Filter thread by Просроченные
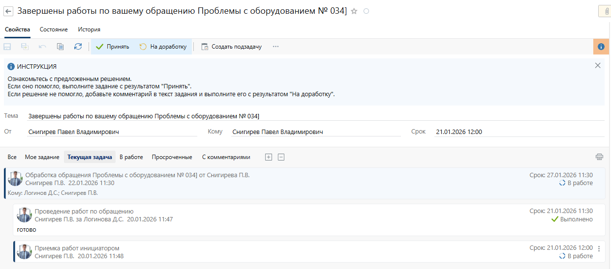Image resolution: width=611 pixels, height=269 pixels. click(x=172, y=157)
